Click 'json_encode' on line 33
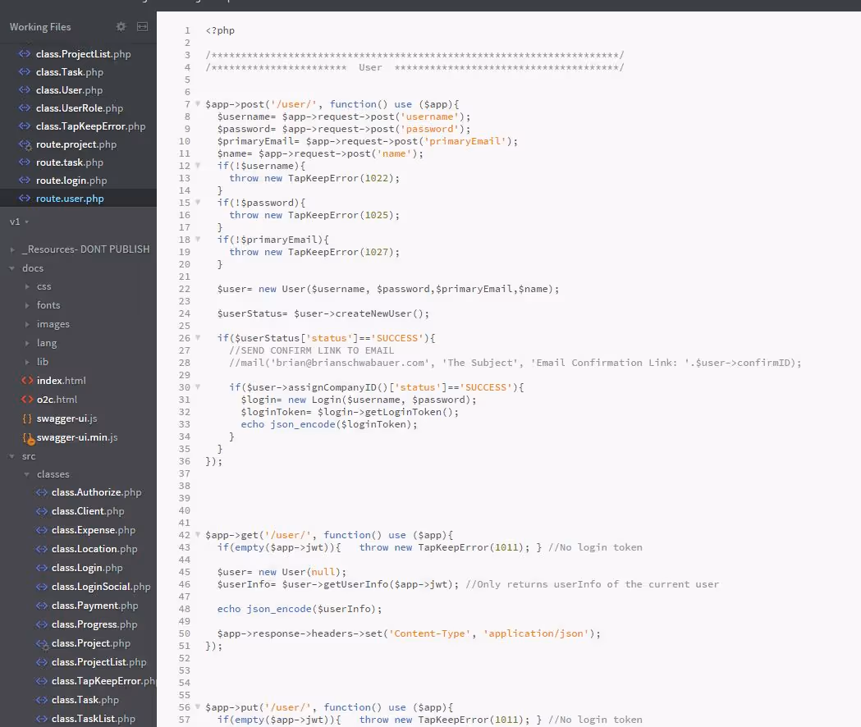861x727 pixels. click(x=303, y=424)
